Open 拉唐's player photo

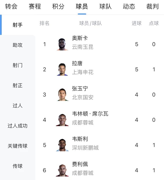coord(62,69)
